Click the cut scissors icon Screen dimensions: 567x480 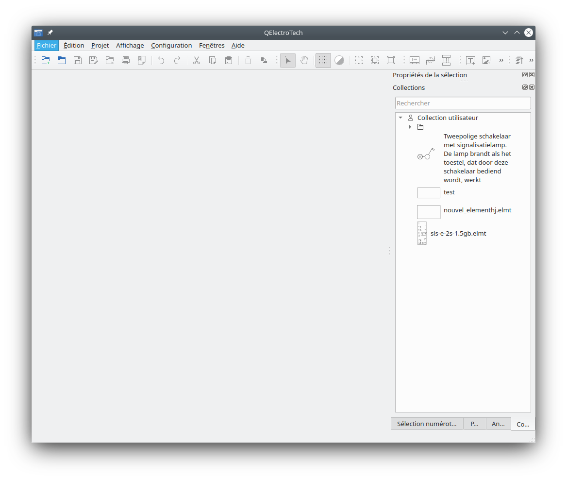(197, 60)
